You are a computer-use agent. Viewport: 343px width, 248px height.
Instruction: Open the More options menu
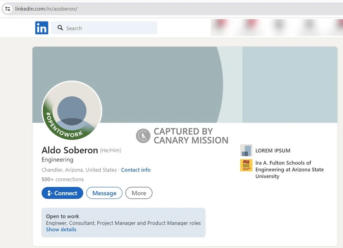click(138, 193)
